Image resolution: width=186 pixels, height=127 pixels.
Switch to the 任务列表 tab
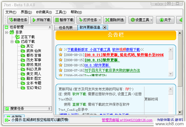pyautogui.click(x=66, y=28)
